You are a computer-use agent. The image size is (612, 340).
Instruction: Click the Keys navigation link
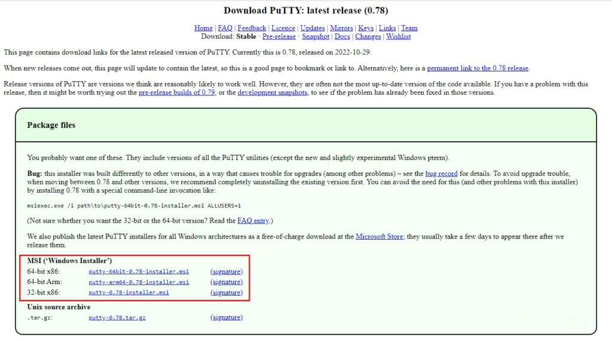coord(366,28)
